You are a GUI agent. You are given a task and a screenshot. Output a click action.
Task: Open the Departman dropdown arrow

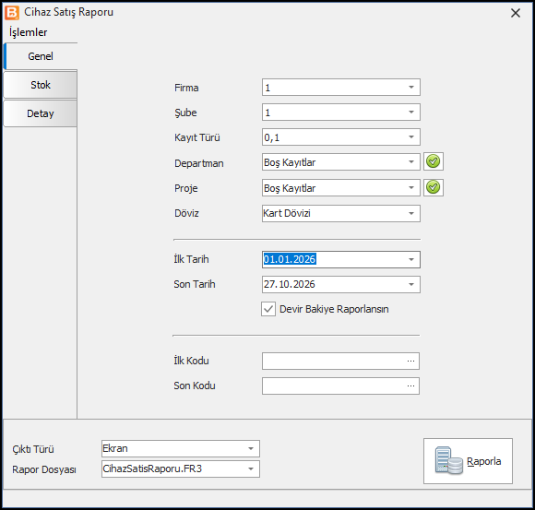pyautogui.click(x=411, y=161)
